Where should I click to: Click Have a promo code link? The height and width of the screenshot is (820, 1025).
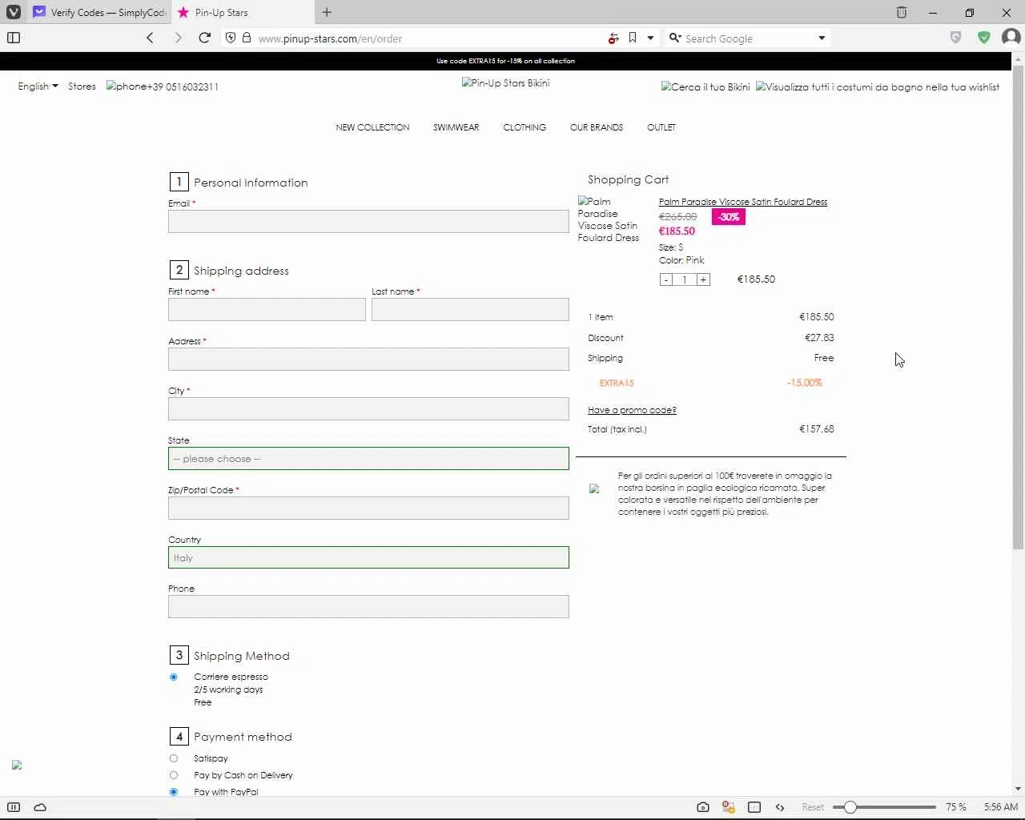(632, 410)
